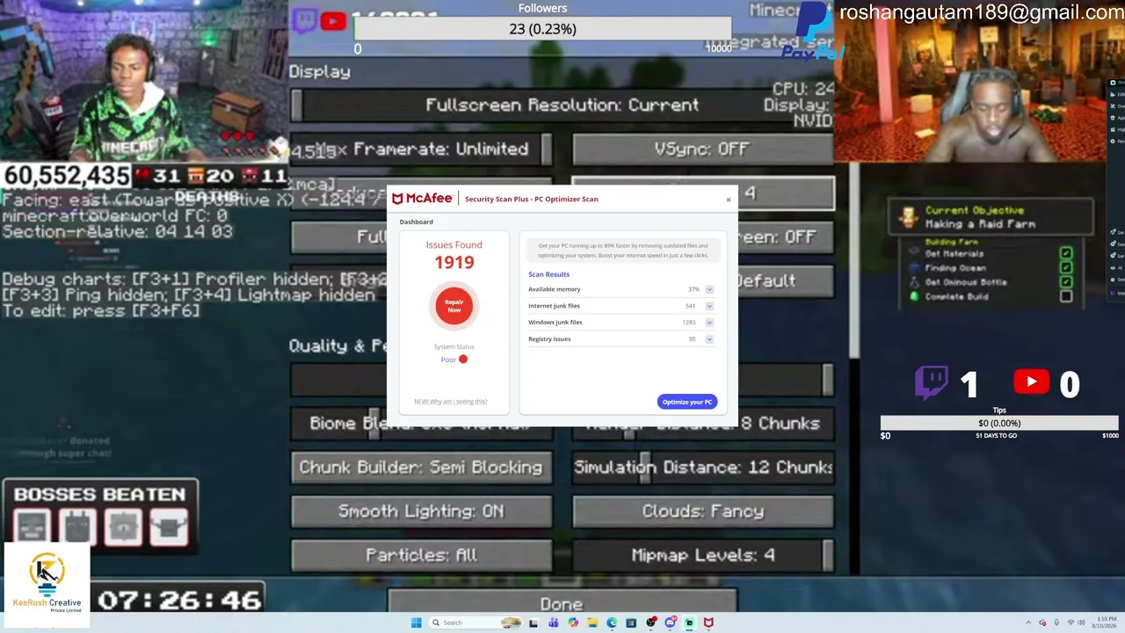Click the Optimize your PC button
Viewport: 1125px width, 633px height.
point(687,402)
